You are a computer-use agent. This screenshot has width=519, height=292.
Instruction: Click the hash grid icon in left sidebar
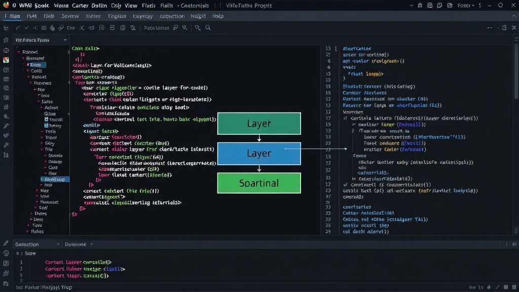(x=6, y=107)
